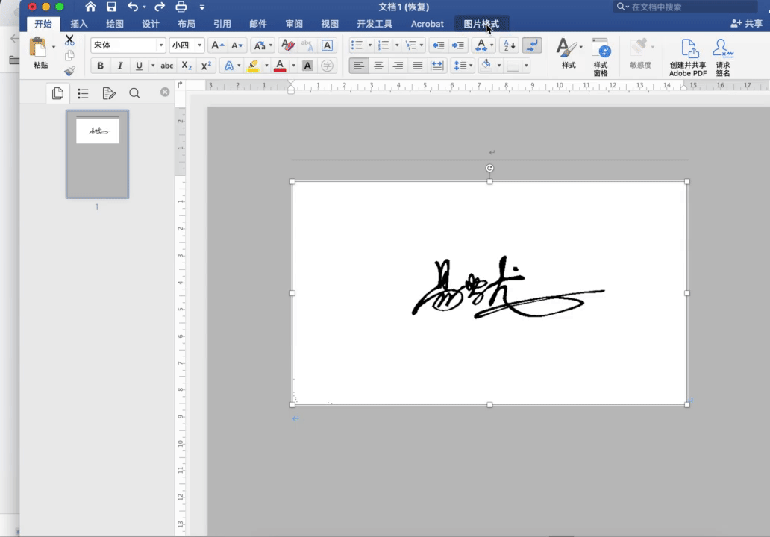770x537 pixels.
Task: Clear all formatting with the eraser icon
Action: click(288, 45)
